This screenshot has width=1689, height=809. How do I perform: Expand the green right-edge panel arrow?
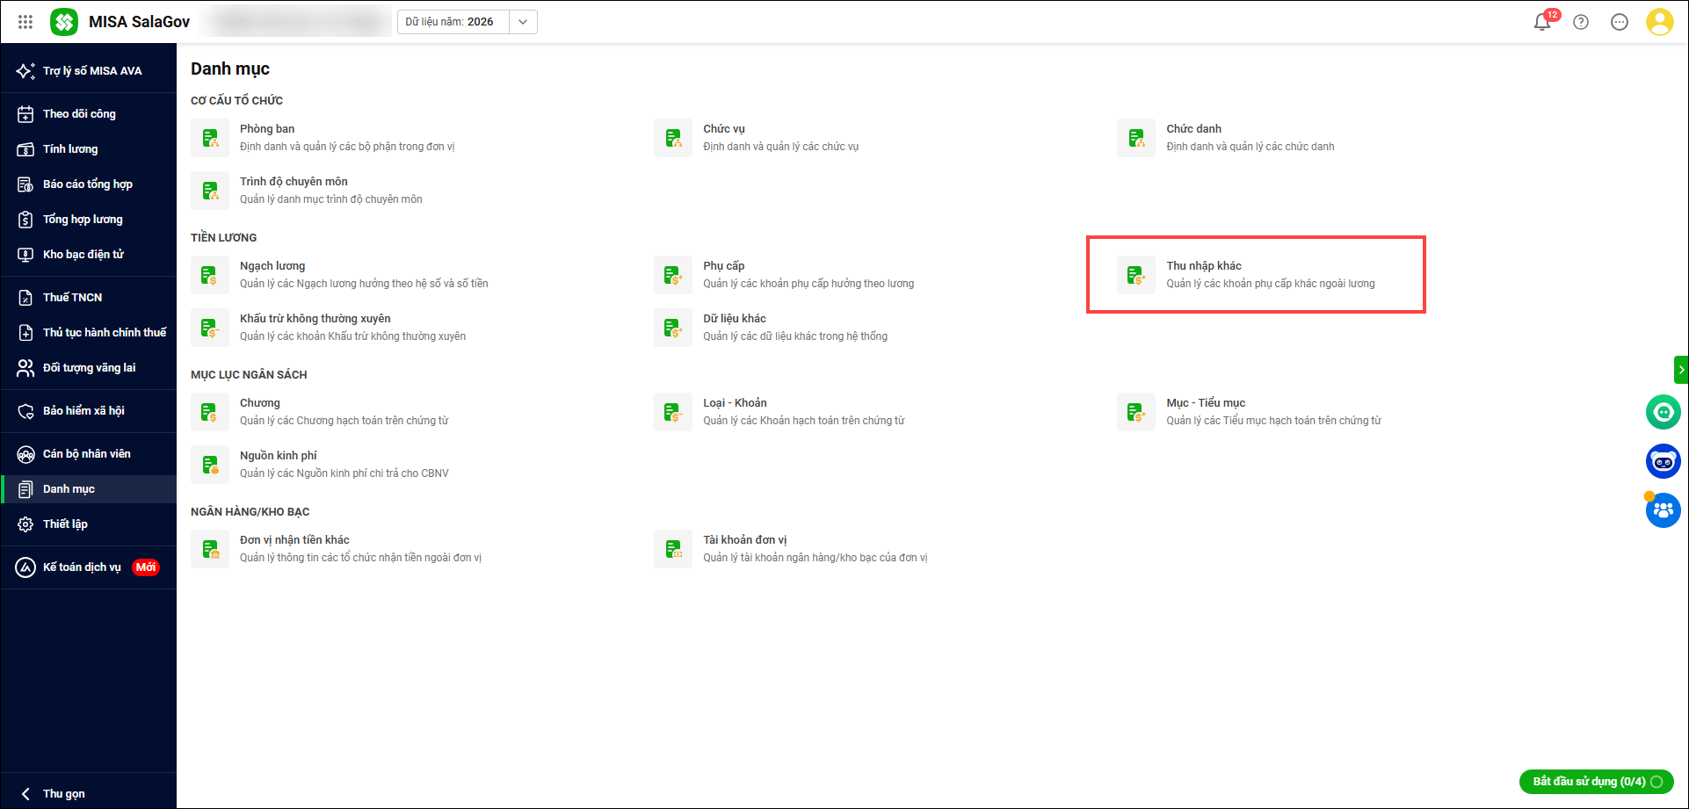coord(1681,370)
